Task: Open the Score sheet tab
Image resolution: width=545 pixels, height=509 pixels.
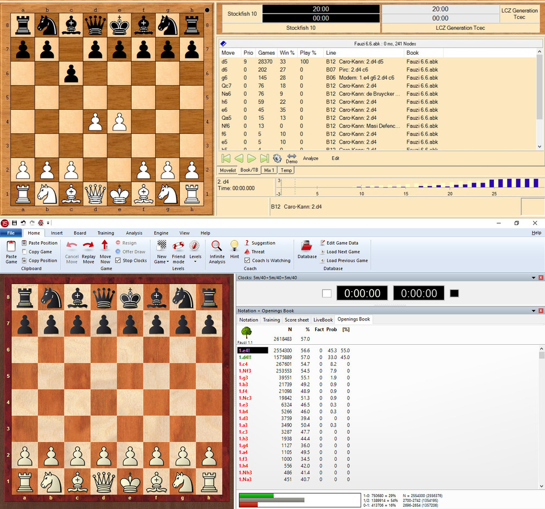Action: tap(297, 320)
